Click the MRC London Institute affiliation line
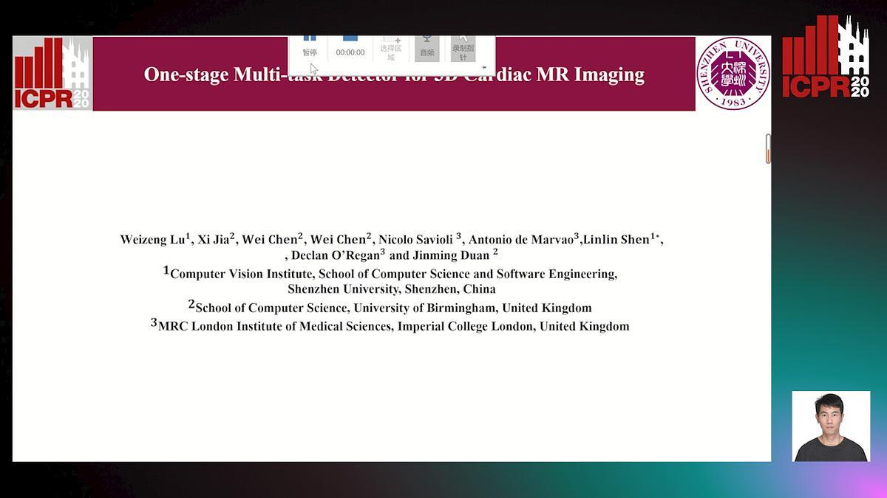The height and width of the screenshot is (498, 887). [x=393, y=326]
